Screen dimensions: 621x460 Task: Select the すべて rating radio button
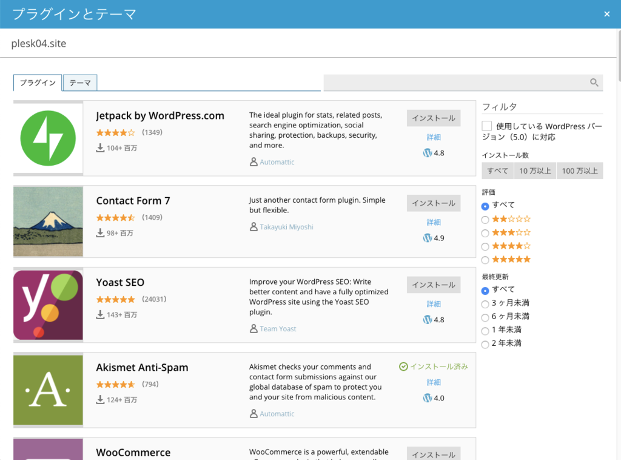[485, 206]
